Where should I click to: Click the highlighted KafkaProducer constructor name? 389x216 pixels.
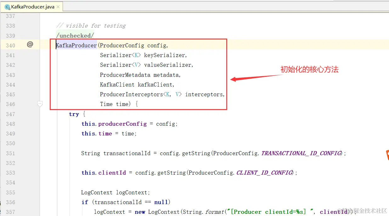coord(76,45)
